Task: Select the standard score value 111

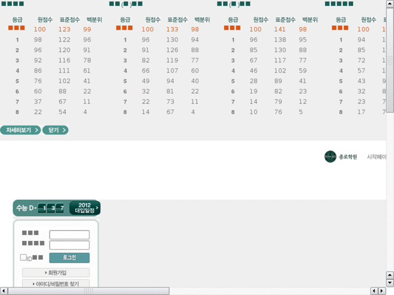Action: [64, 70]
